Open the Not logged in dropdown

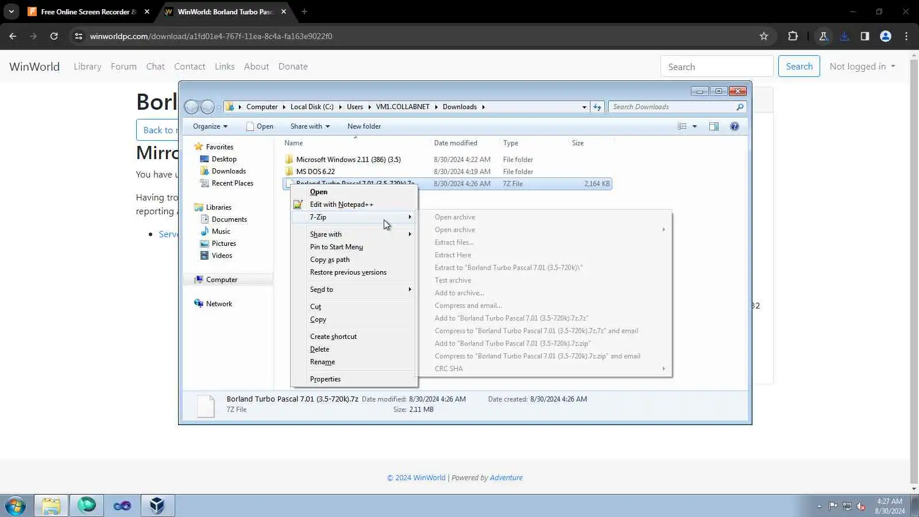tap(862, 67)
